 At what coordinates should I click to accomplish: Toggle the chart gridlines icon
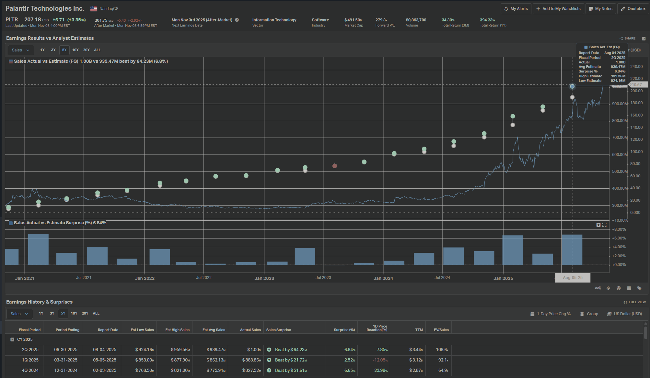click(x=629, y=288)
